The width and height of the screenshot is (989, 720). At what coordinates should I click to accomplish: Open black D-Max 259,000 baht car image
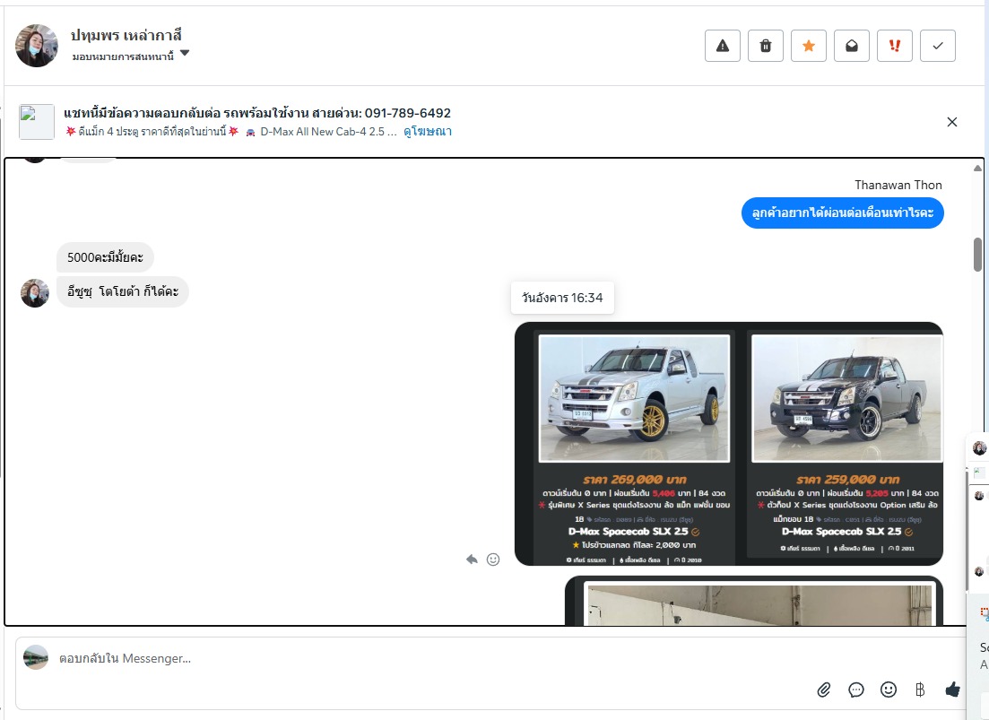tap(847, 398)
